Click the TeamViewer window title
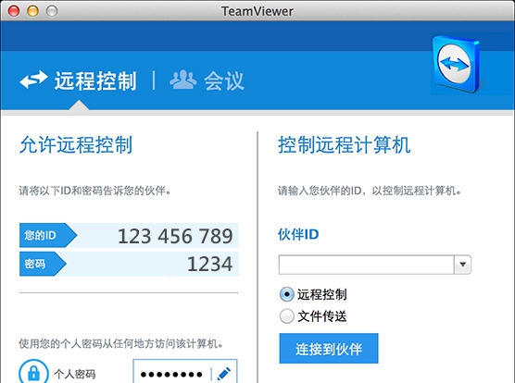The height and width of the screenshot is (383, 515). point(257,11)
